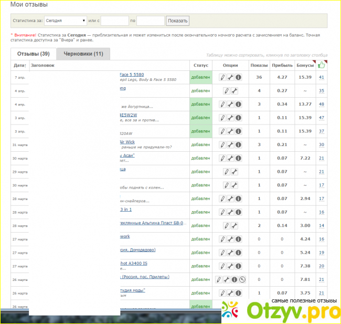Sort table by Показы column header

259,66
